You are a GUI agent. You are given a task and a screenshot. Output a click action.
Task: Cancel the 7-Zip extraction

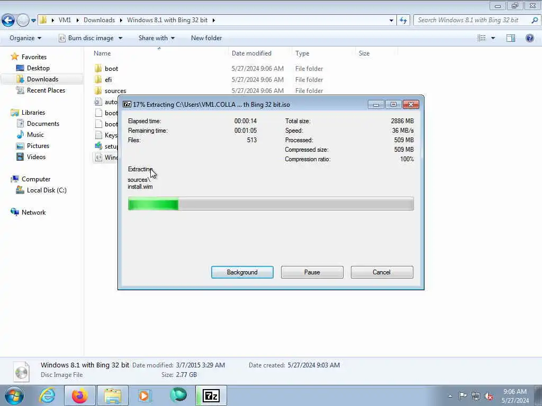point(382,272)
